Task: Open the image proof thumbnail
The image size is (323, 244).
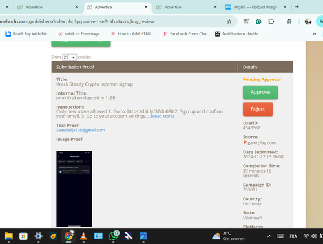Action: pyautogui.click(x=74, y=189)
